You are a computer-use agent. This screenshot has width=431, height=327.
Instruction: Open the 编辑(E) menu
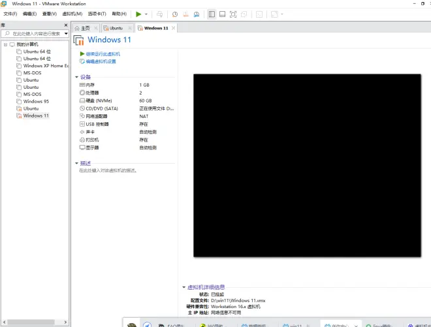29,14
